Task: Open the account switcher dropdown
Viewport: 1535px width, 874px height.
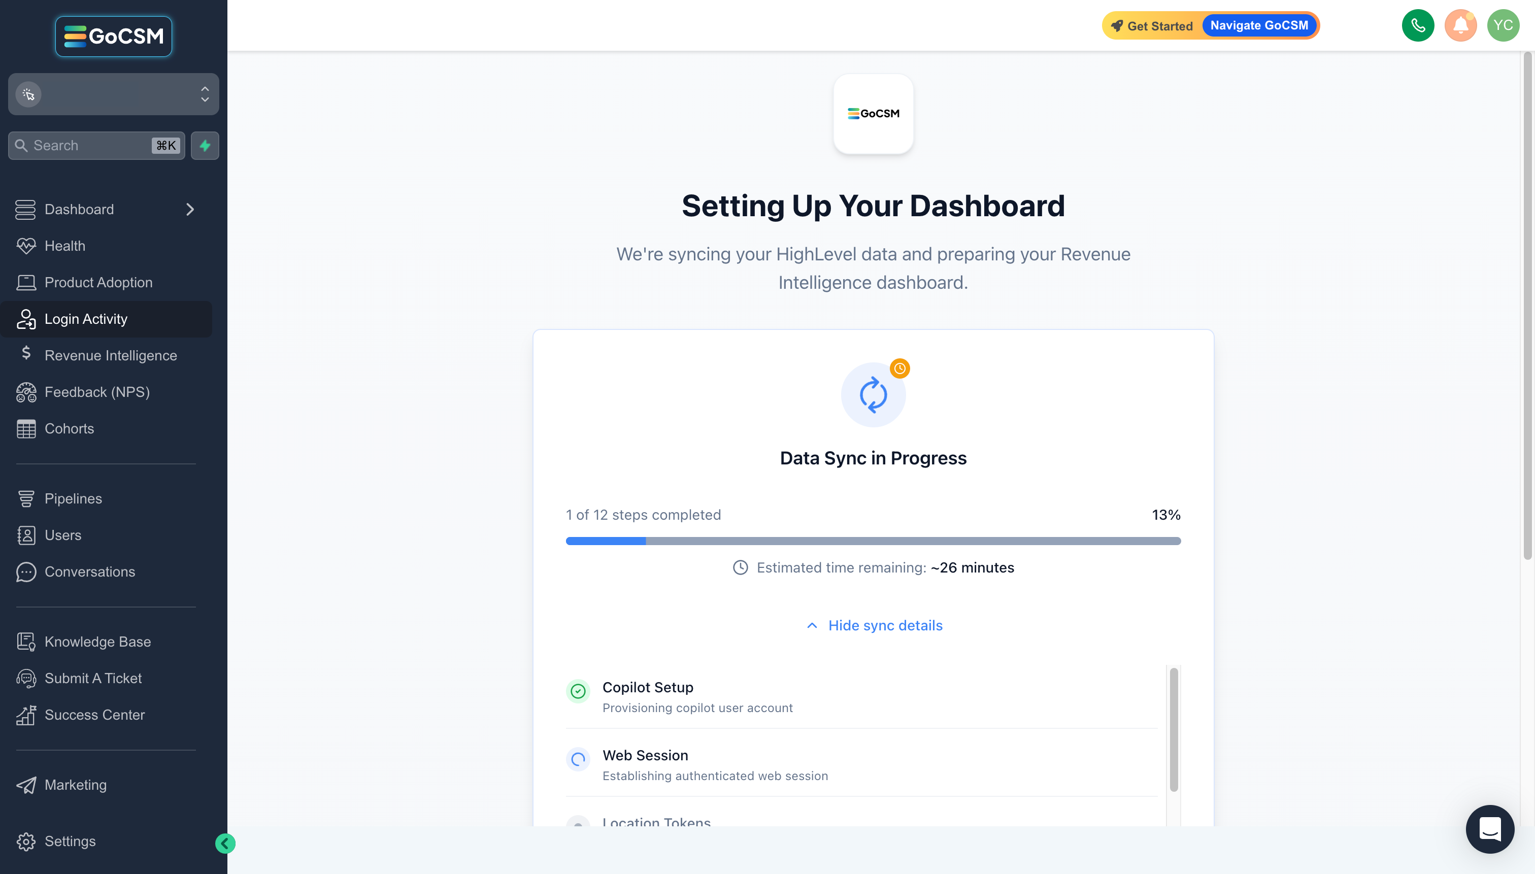Action: (114, 94)
